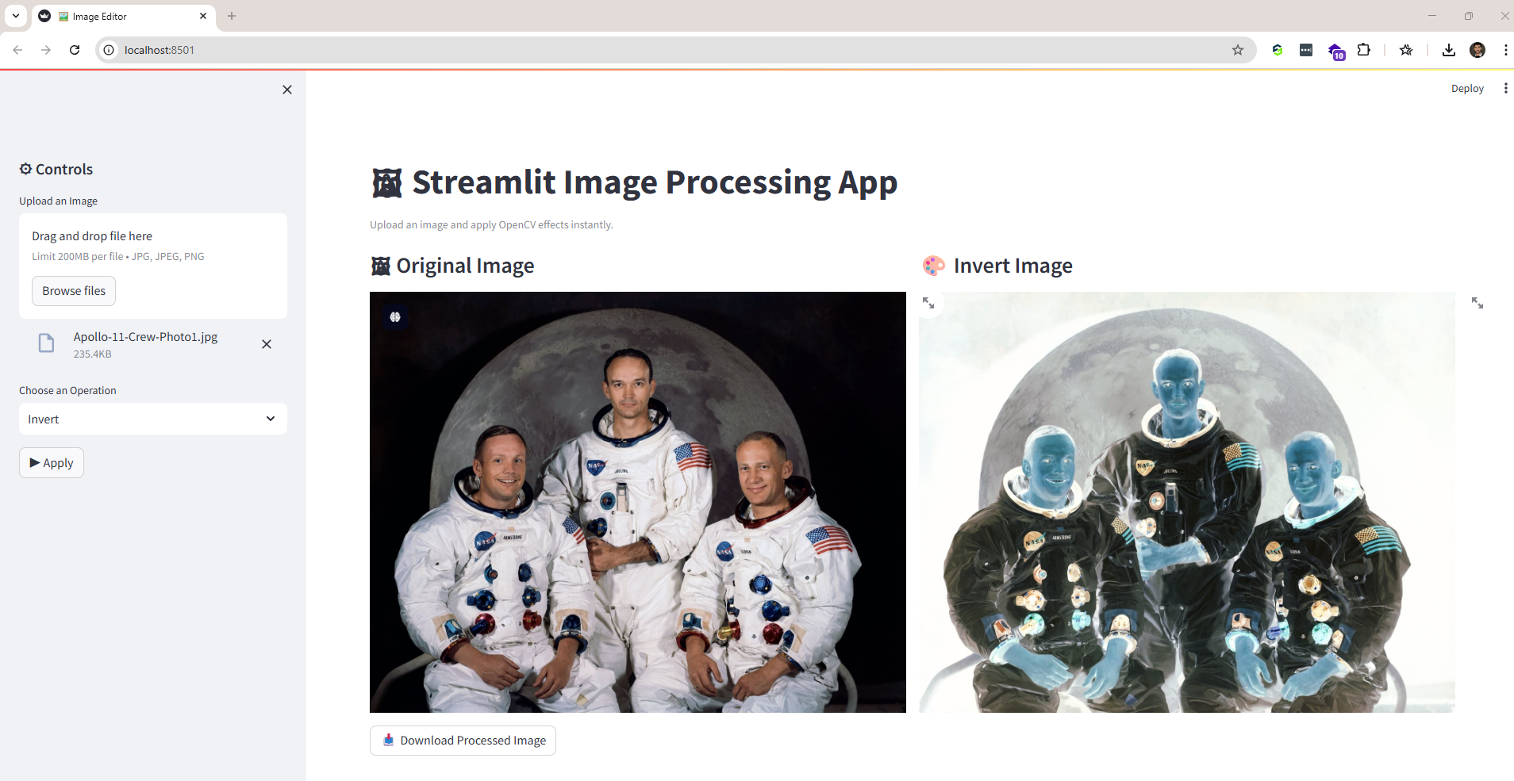The image size is (1514, 781).
Task: Click the browser profile avatar
Action: 1477,50
